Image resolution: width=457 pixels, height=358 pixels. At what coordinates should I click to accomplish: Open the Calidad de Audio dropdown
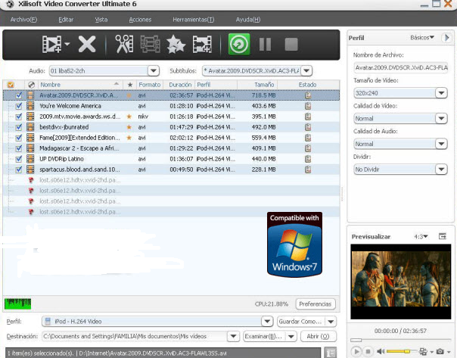point(441,144)
